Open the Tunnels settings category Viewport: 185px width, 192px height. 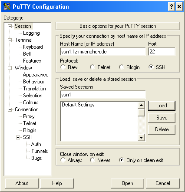[40, 151]
